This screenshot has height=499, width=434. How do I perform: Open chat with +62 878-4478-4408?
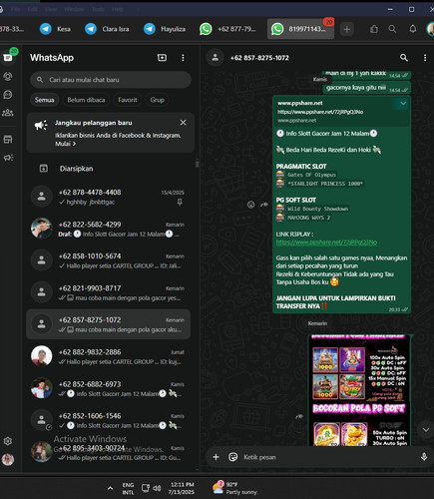tap(109, 197)
